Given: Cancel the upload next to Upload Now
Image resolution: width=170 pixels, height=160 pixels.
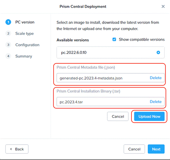Looking at the screenshot, I should click(118, 116).
